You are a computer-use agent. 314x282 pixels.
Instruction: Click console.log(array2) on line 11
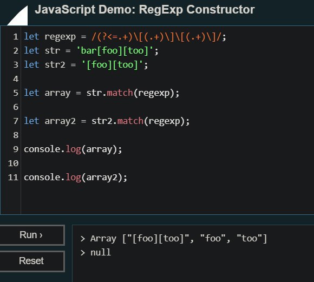click(73, 178)
